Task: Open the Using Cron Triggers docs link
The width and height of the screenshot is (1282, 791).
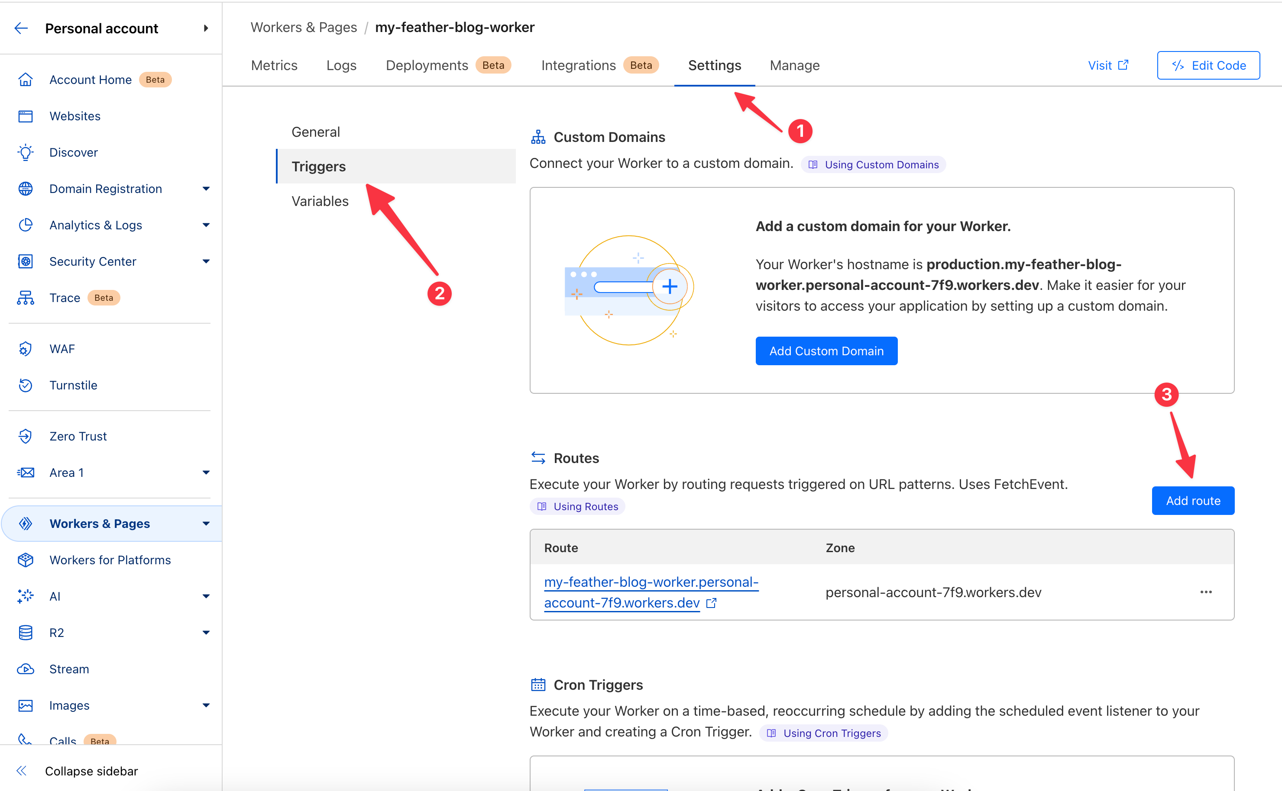Action: coord(824,733)
